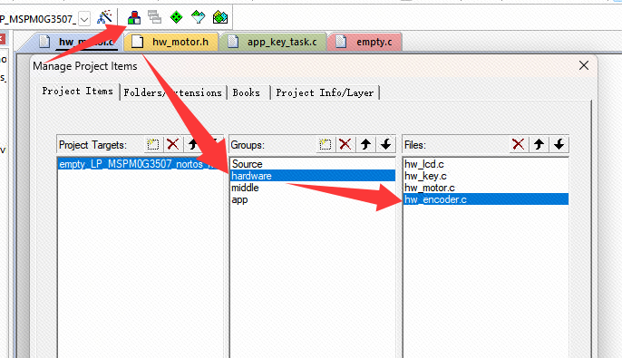This screenshot has height=358, width=622.
Task: Create a new Project Target
Action: [152, 144]
